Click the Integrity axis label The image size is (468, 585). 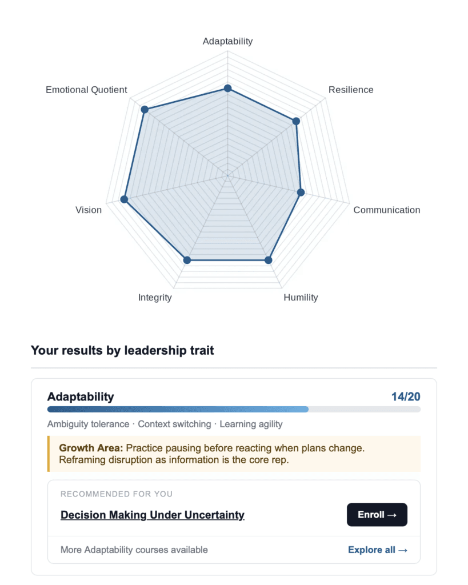[x=155, y=297]
